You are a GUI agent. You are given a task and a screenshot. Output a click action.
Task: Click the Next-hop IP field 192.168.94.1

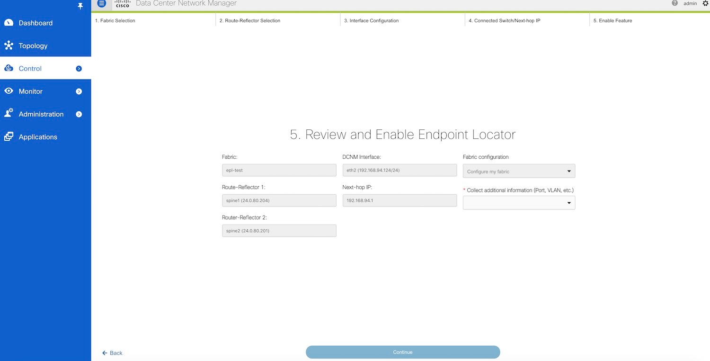click(399, 200)
